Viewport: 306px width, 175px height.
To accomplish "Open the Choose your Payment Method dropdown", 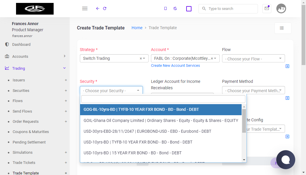I will [254, 90].
